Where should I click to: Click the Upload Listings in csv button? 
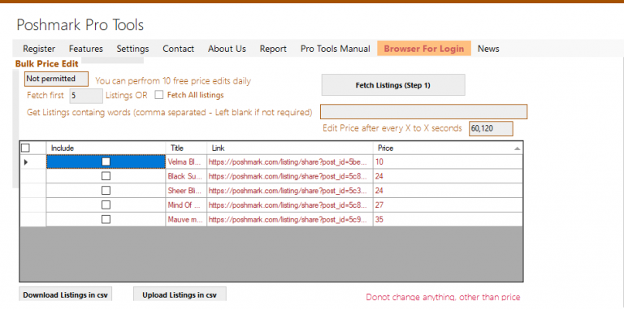[180, 295]
